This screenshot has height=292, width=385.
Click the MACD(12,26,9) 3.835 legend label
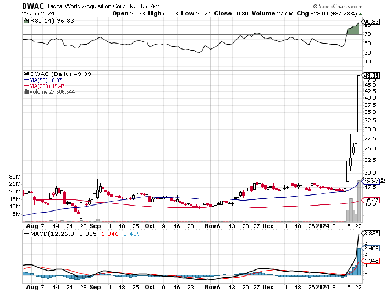(63, 234)
